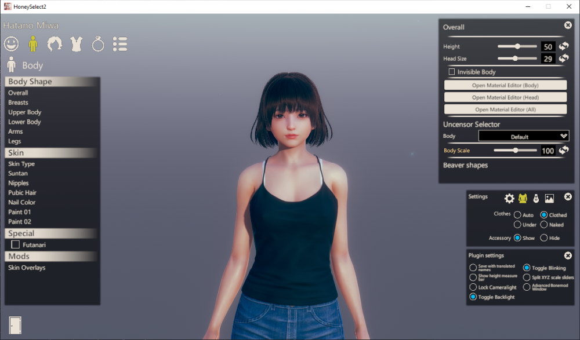Select Skin Type from Skin list

[21, 164]
